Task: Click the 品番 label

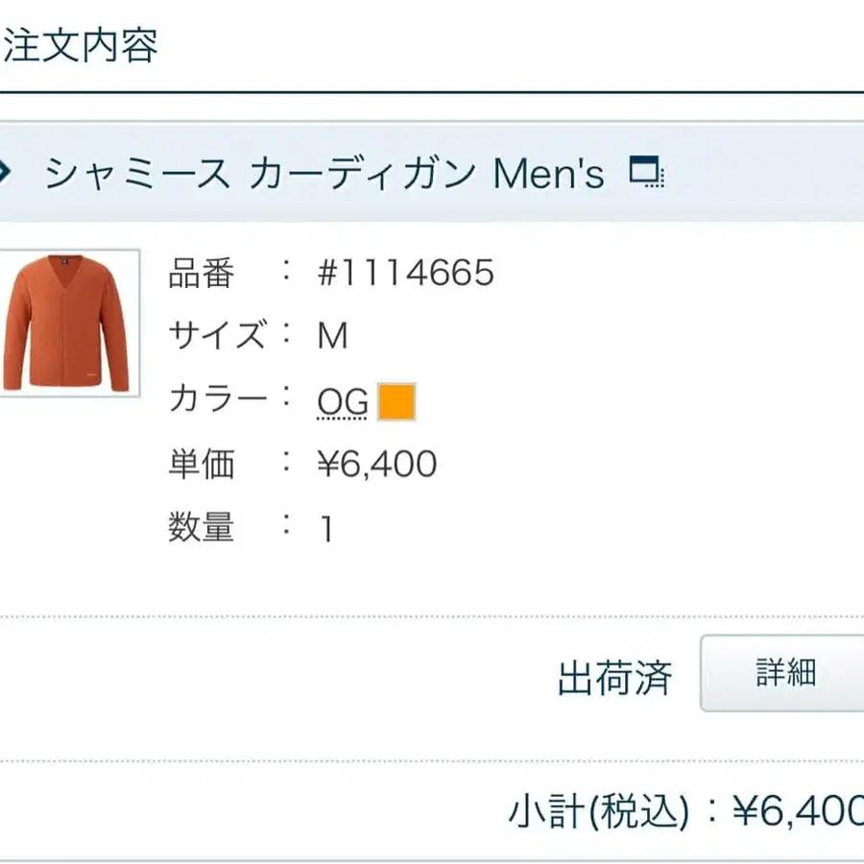Action: [x=202, y=274]
